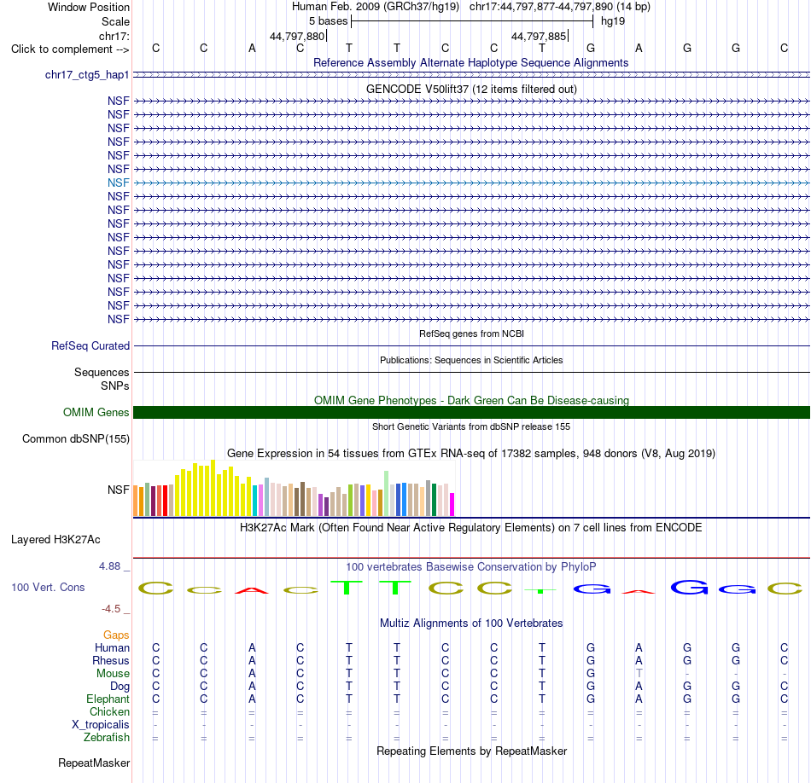This screenshot has height=783, width=811.
Task: Click the 'X_tropicalis' species label
Action: tap(101, 725)
